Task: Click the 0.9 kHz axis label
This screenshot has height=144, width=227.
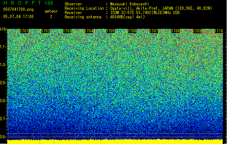Action: pyautogui.click(x=3, y=83)
